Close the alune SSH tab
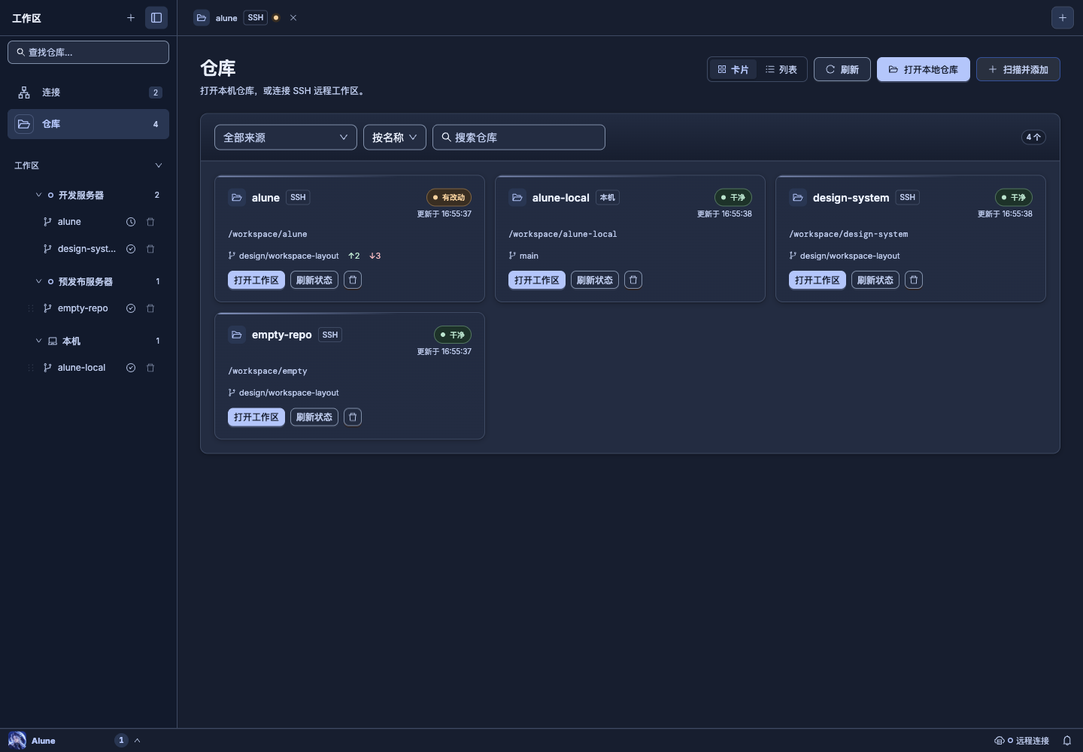The image size is (1083, 752). pos(293,17)
